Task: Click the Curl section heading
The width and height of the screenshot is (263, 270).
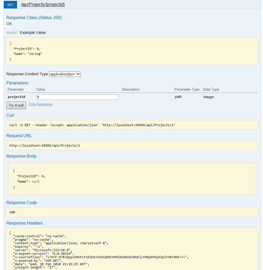Action: coord(10,115)
